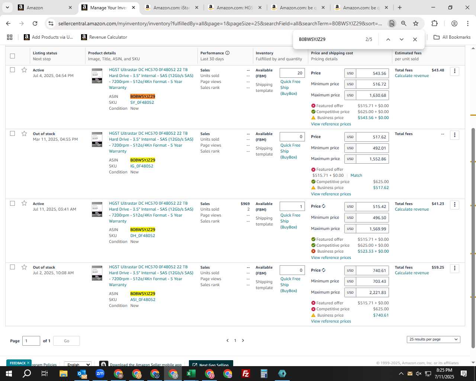The width and height of the screenshot is (476, 381).
Task: Click the Performance info icon
Action: pyautogui.click(x=227, y=53)
